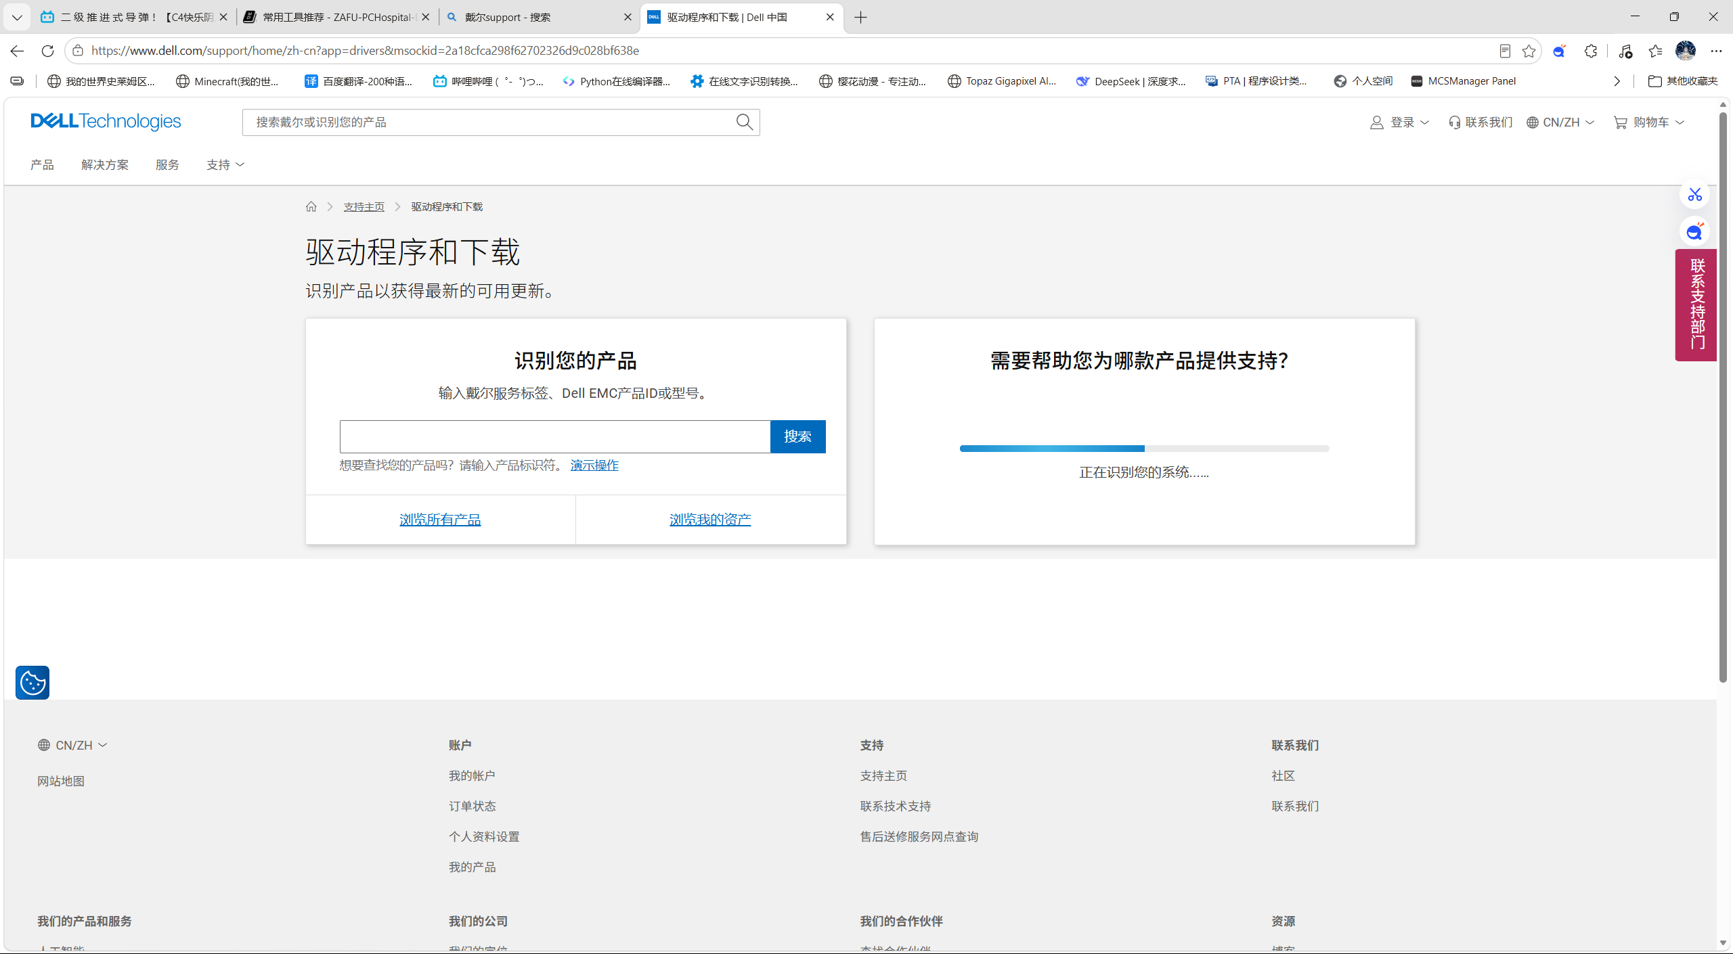Close the 戴尔support search tab
Viewport: 1733px width, 954px height.
(628, 17)
